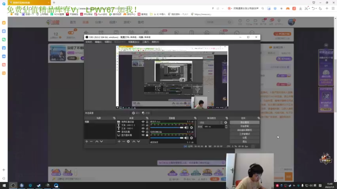Pop out the 场景 dock panel
The height and width of the screenshot is (189, 337).
coord(114,118)
